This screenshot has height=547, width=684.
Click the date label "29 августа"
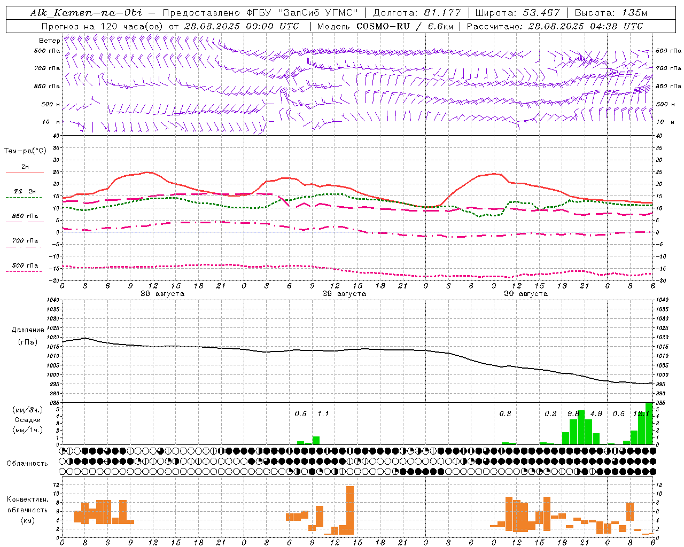tap(344, 294)
